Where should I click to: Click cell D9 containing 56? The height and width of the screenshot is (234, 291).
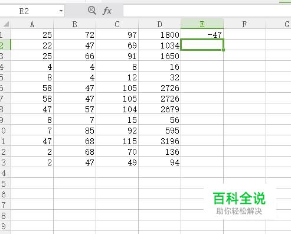pyautogui.click(x=159, y=119)
